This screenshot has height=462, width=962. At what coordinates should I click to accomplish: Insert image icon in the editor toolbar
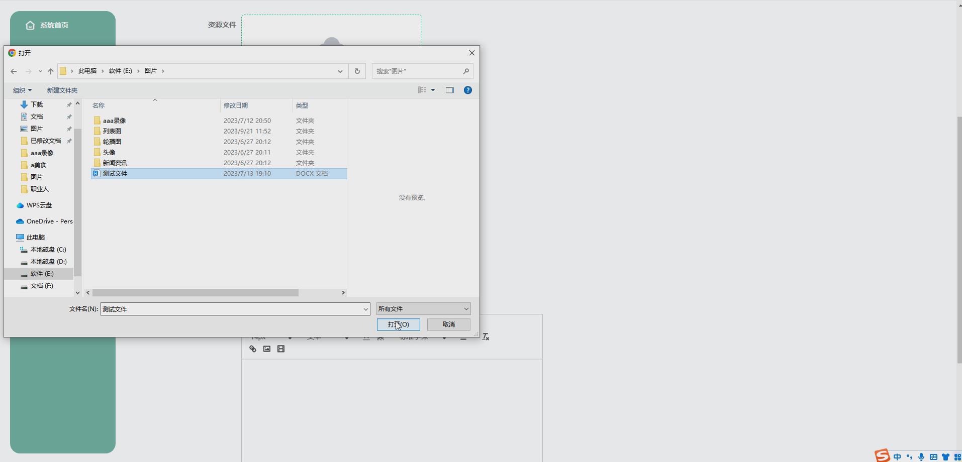pos(267,349)
